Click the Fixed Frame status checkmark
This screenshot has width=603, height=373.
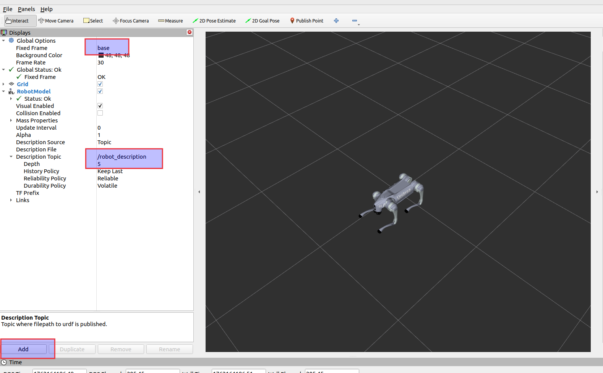[19, 77]
